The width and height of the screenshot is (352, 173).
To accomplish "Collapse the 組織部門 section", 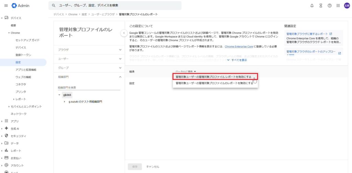I will 120,77.
